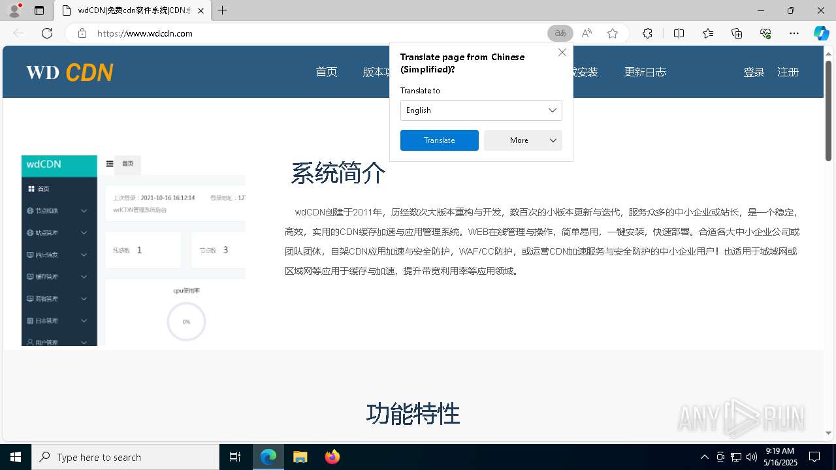Screen dimensions: 836x470
Task: Open the Extensions puzzle icon
Action: point(647,33)
